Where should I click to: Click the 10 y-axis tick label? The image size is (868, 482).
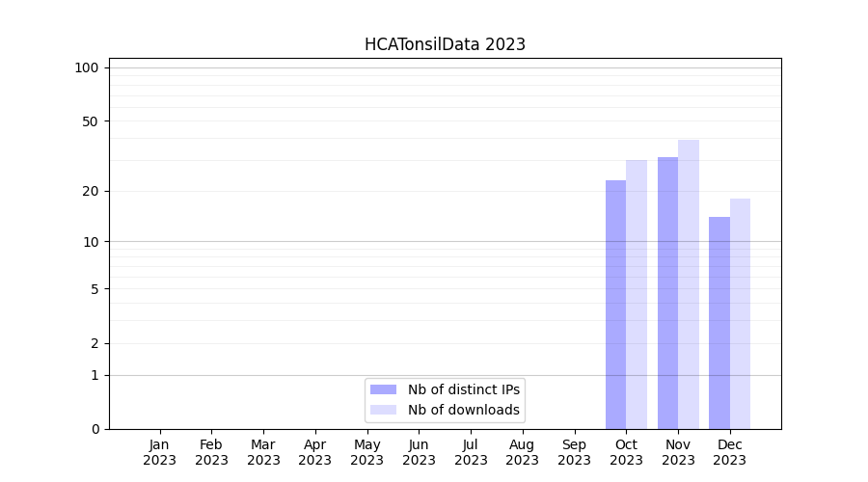coord(90,242)
